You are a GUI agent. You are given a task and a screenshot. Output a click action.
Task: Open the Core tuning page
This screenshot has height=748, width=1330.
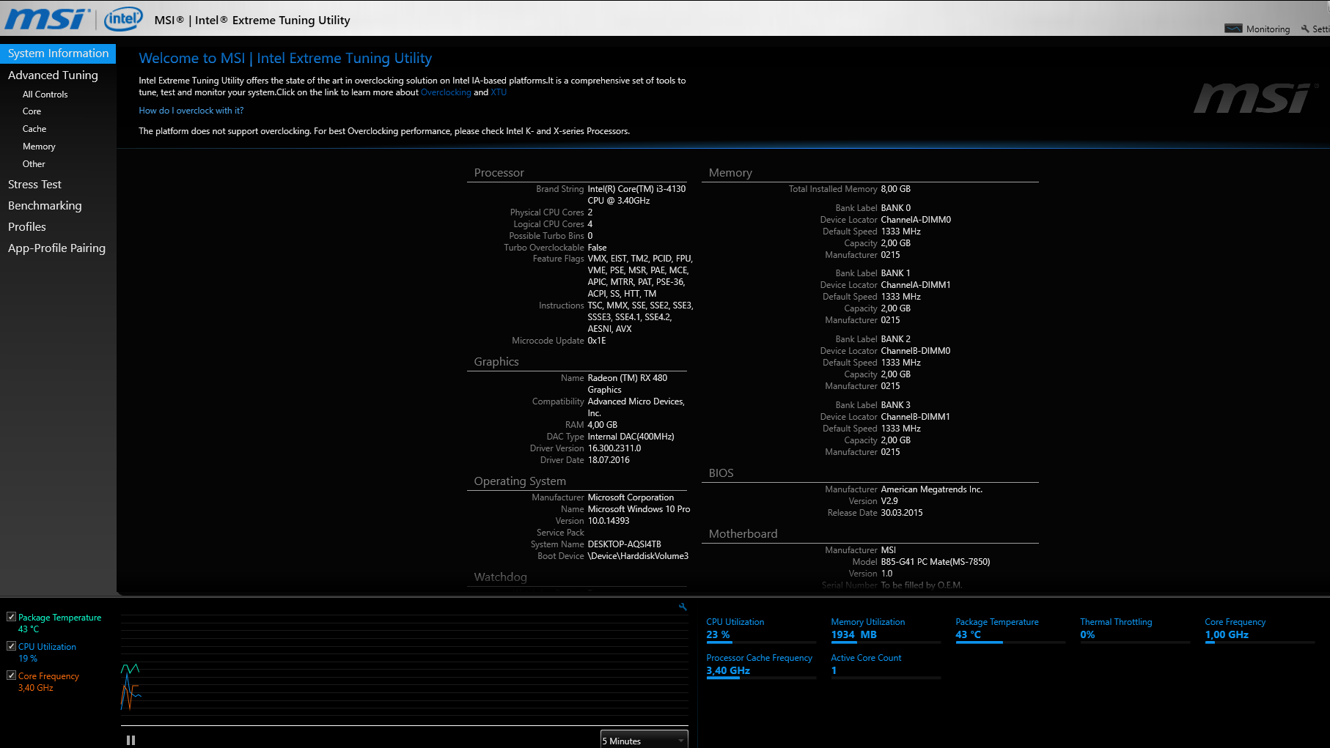(x=32, y=111)
